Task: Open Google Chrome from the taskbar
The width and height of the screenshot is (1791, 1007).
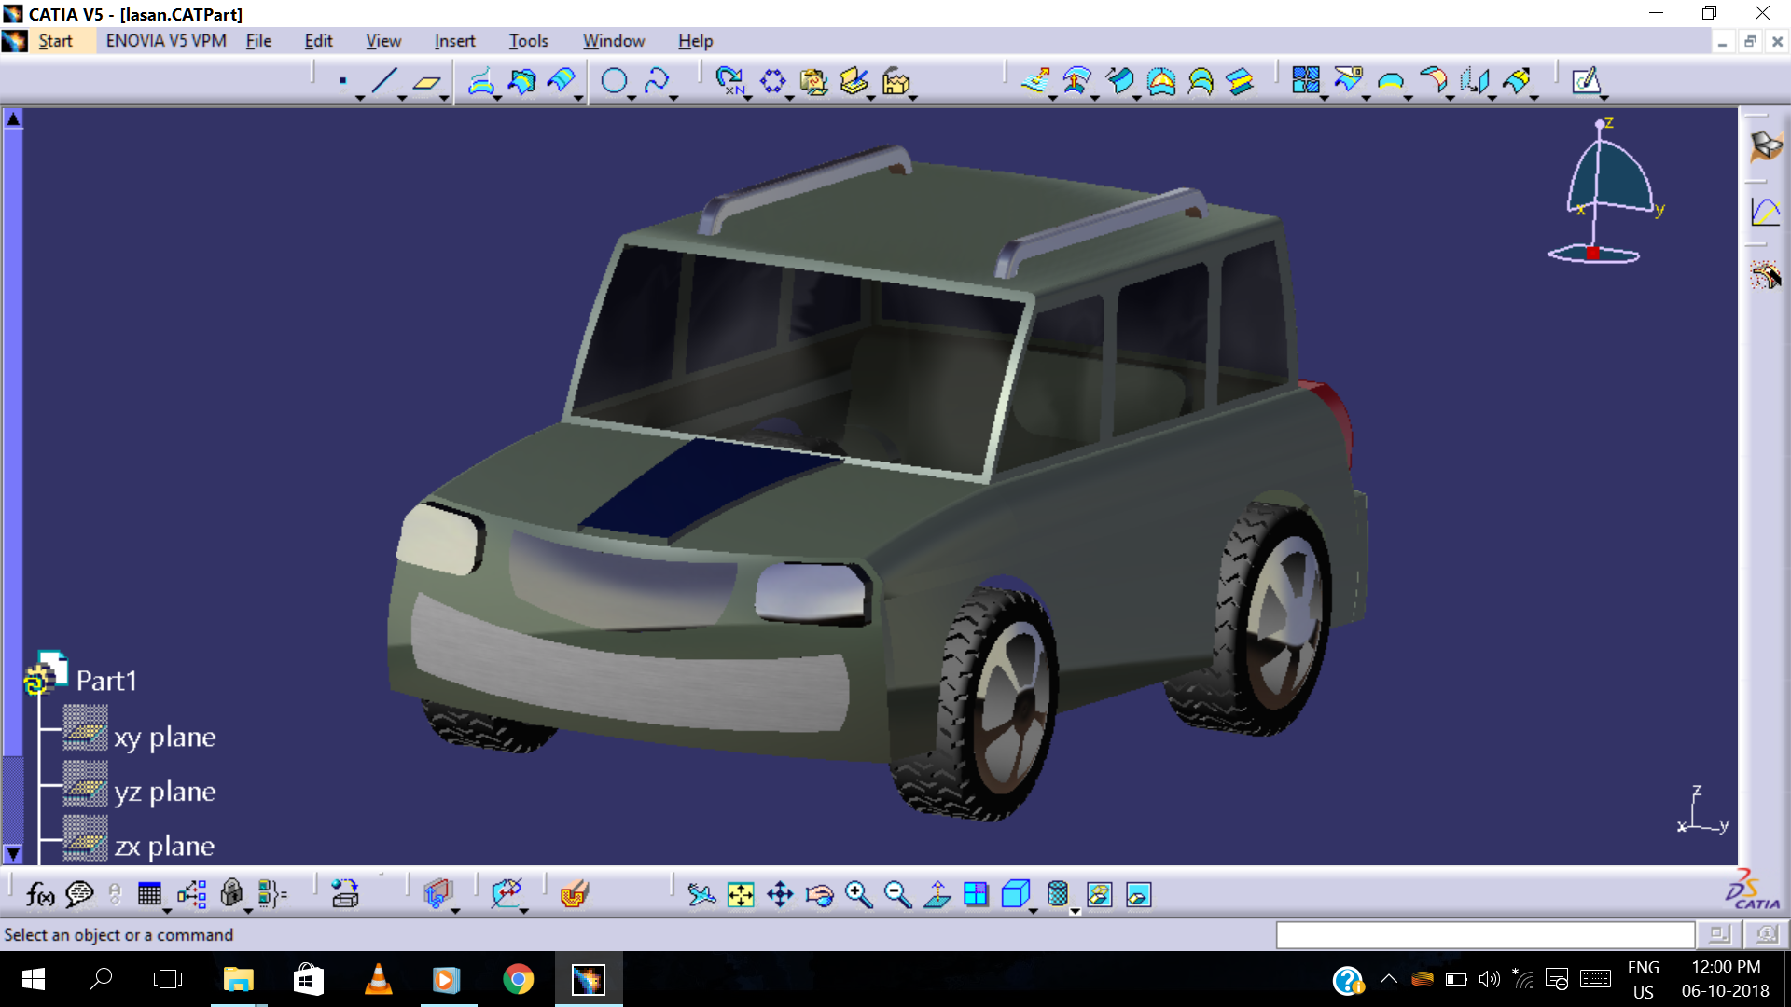Action: (518, 979)
